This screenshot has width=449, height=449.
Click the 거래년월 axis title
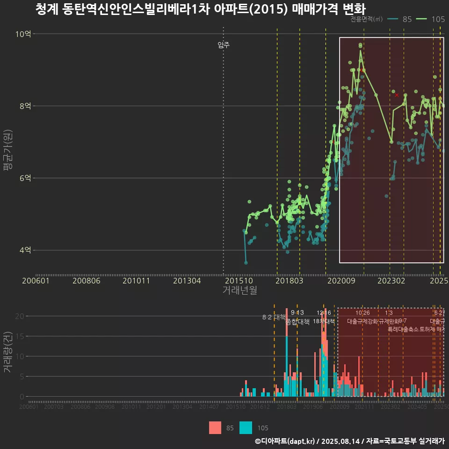click(239, 290)
